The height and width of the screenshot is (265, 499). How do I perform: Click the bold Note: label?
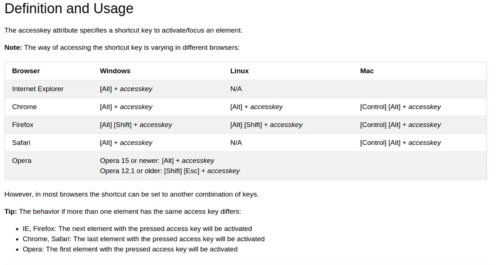[13, 47]
